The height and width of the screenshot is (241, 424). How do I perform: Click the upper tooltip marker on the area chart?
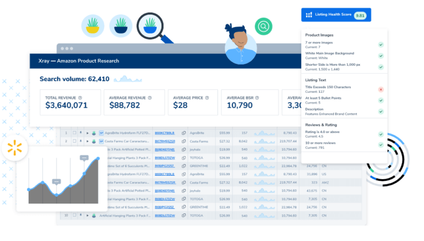[84, 158]
